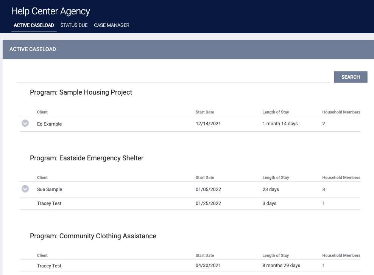Click length of stay 23 days
374x275 pixels.
point(271,189)
